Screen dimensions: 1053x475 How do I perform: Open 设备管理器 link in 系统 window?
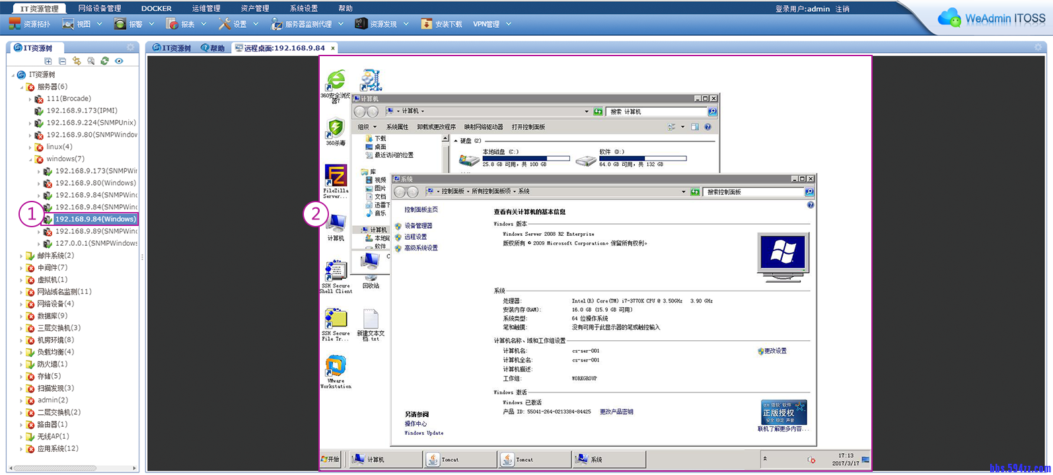click(x=418, y=226)
